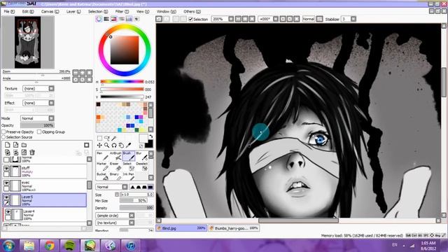Select the Pen tool
The height and width of the screenshot is (252, 448).
pyautogui.click(x=102, y=156)
